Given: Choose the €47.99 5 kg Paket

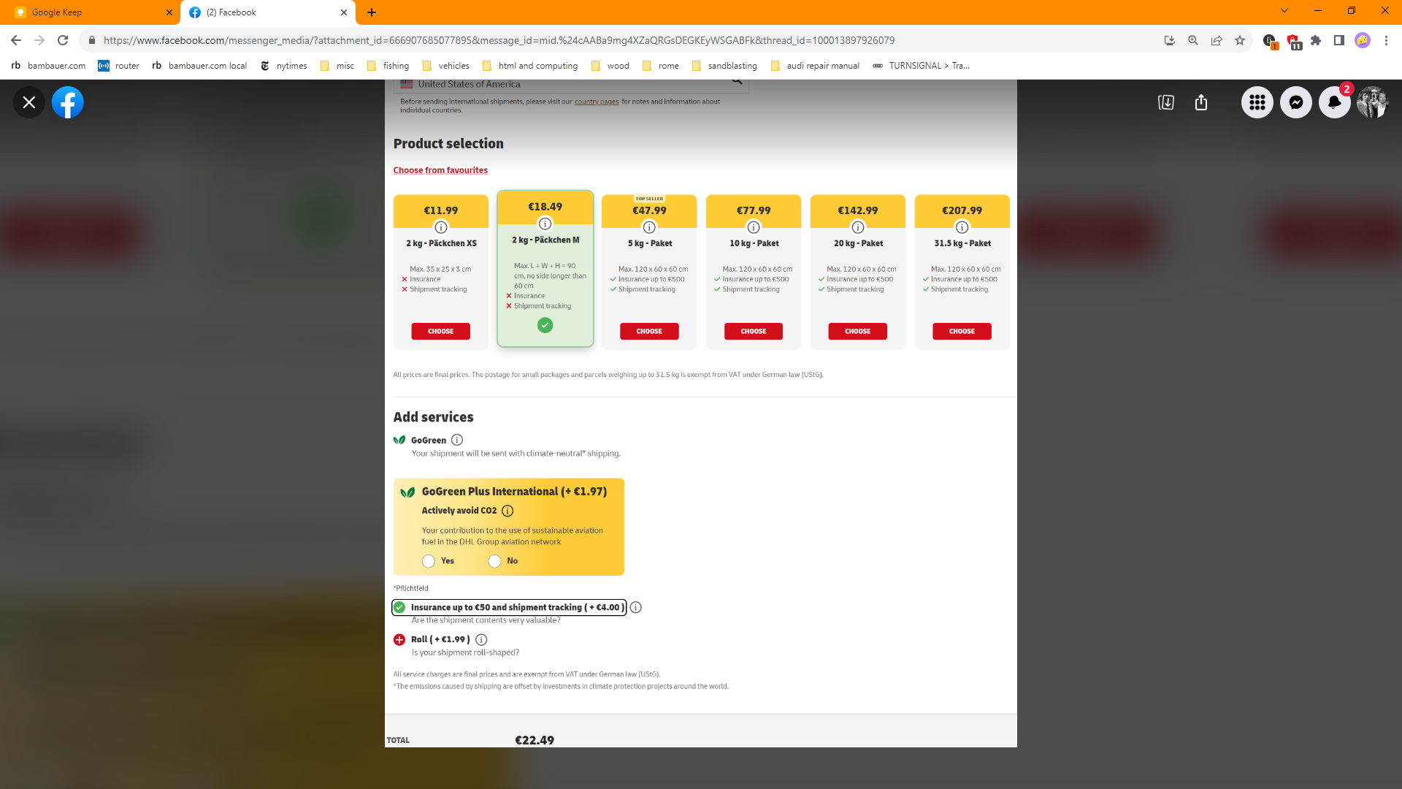Looking at the screenshot, I should pos(649,331).
